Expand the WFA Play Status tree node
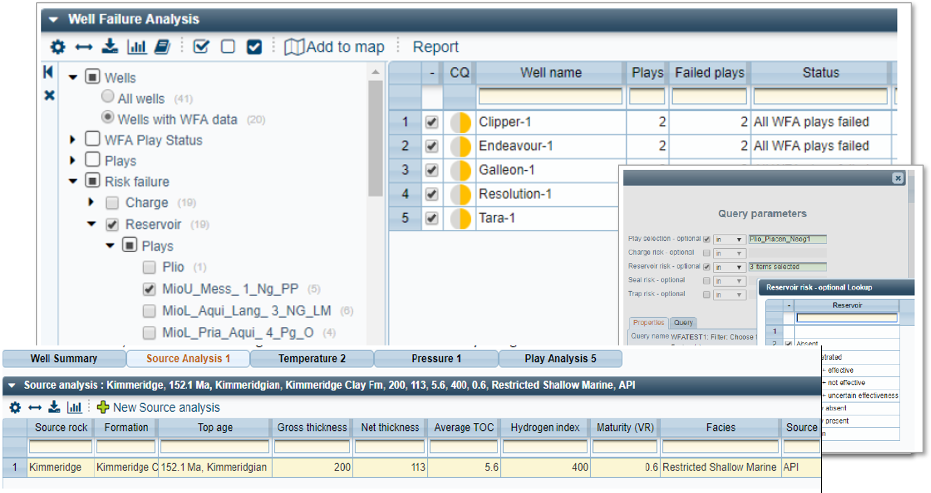Image resolution: width=931 pixels, height=493 pixels. 72,140
